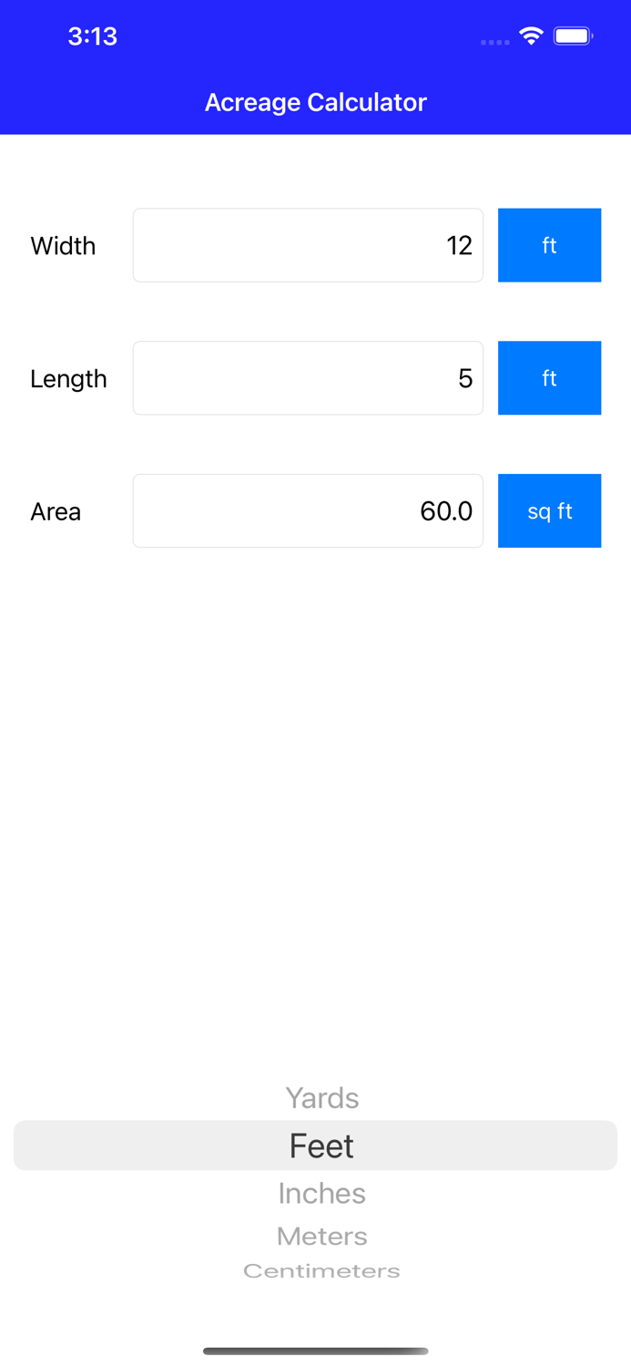This screenshot has width=631, height=1367.
Task: Select Meters in the unit picker
Action: click(x=321, y=1236)
